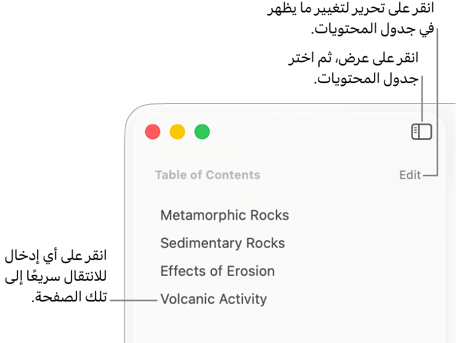Image resolution: width=456 pixels, height=343 pixels.
Task: Toggle the sidebar view icon
Action: 421,132
